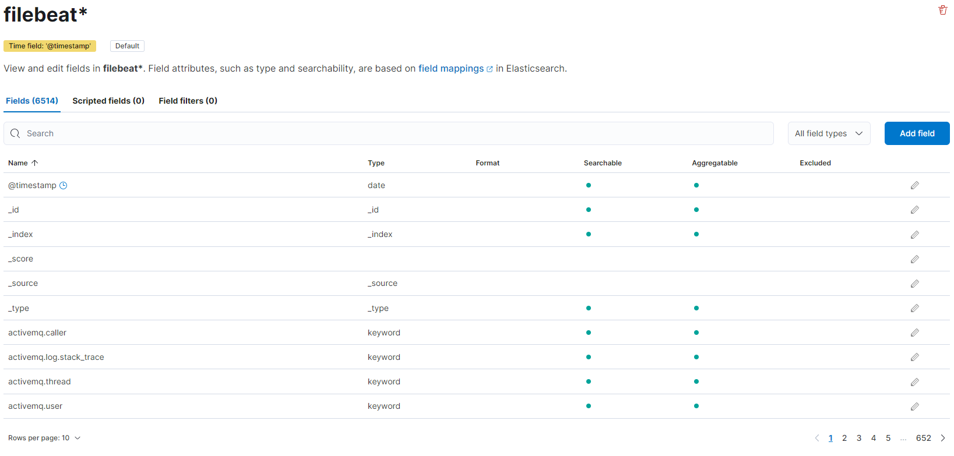Edit the activemq.user field

tap(915, 406)
